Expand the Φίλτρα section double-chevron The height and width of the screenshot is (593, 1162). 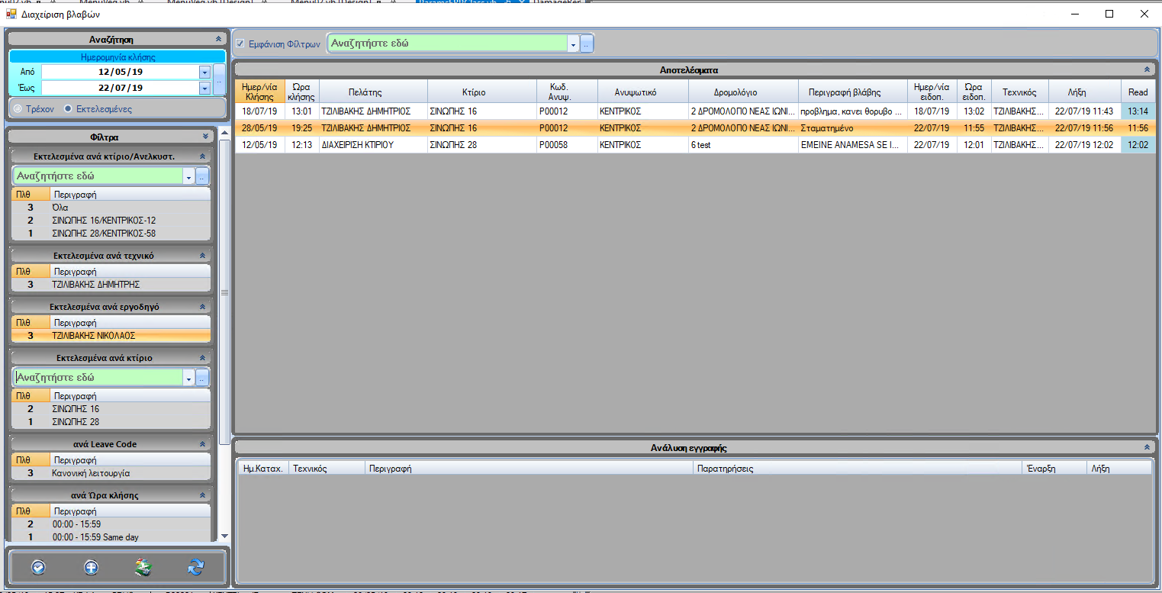tap(205, 137)
